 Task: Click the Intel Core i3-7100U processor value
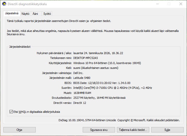tap(113, 88)
